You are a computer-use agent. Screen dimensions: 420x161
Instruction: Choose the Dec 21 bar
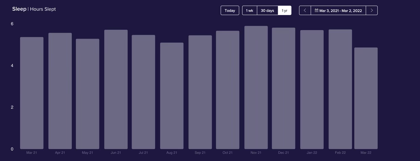pyautogui.click(x=283, y=88)
